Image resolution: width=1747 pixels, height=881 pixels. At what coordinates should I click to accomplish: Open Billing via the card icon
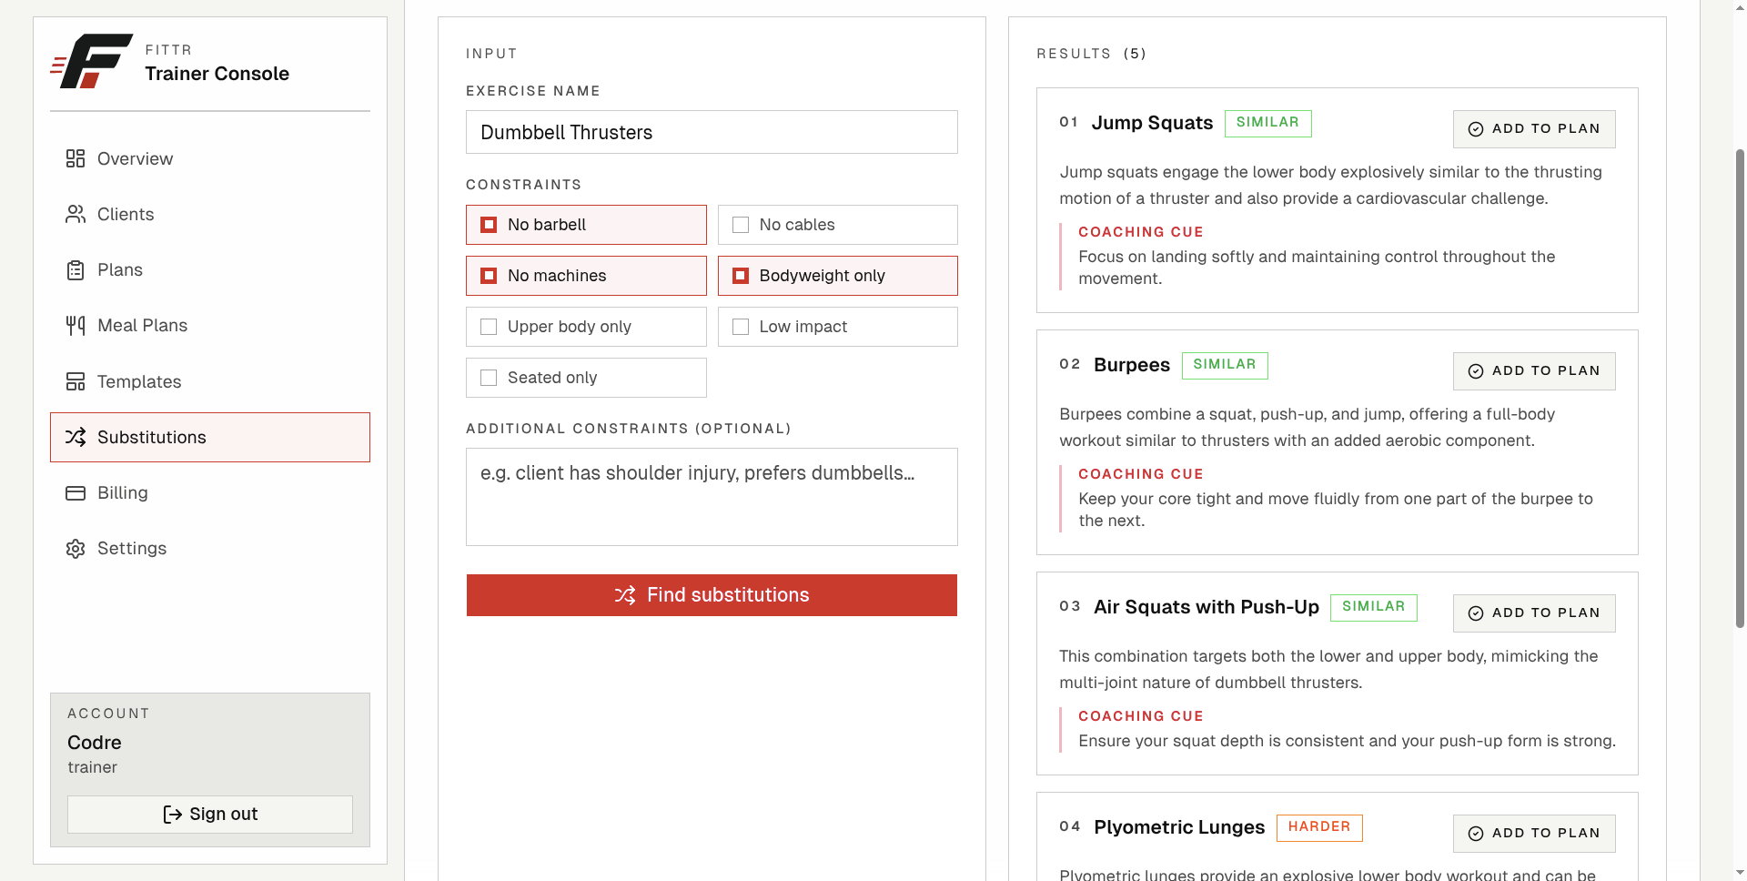[x=76, y=492]
